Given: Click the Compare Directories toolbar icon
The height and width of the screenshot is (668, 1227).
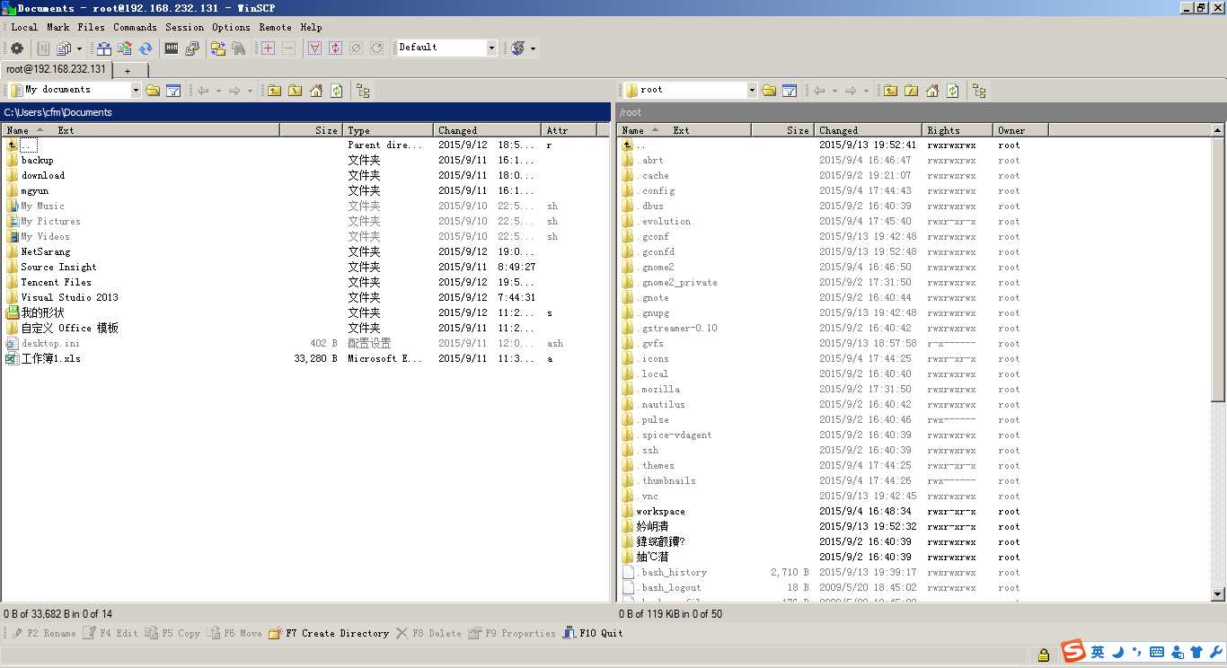Looking at the screenshot, I should (x=105, y=48).
